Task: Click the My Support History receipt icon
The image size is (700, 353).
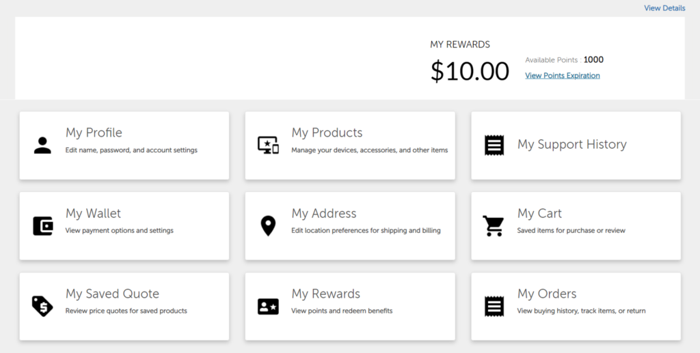Action: tap(494, 145)
